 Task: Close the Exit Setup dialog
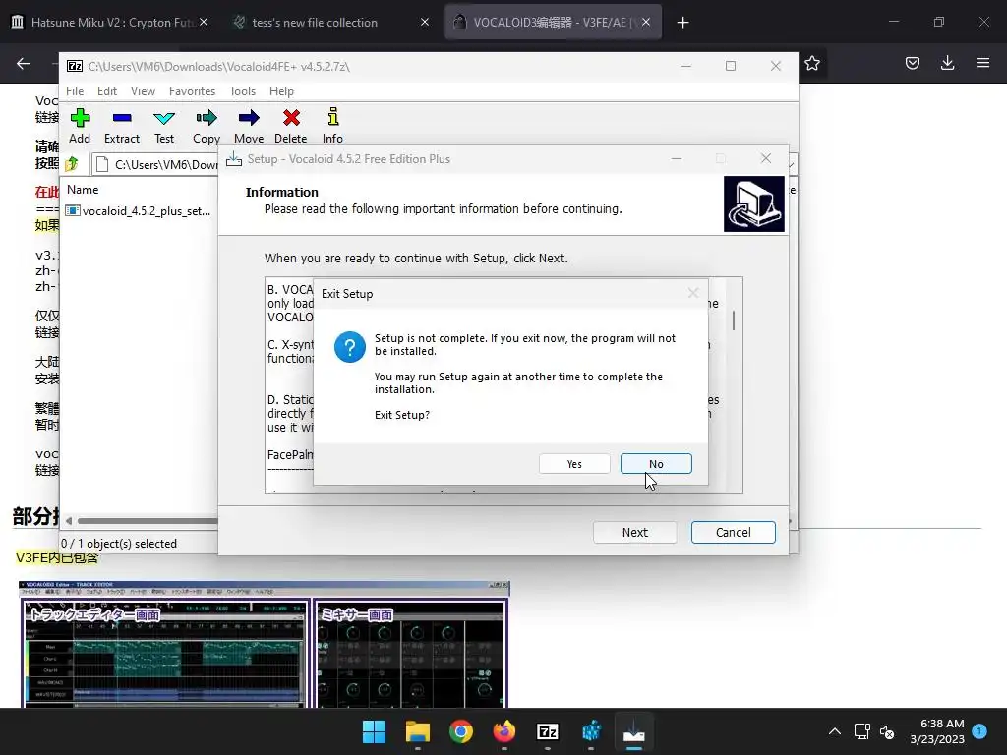(693, 293)
